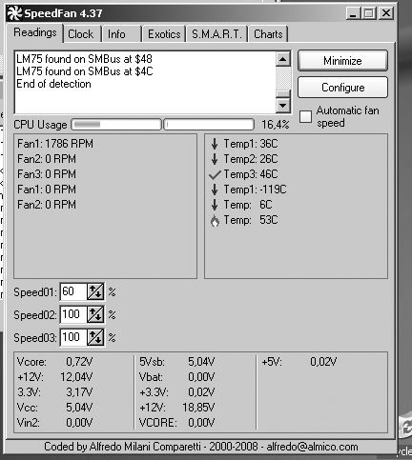Click the flame icon beside Temp: 53C
This screenshot has width=412, height=460.
(215, 220)
